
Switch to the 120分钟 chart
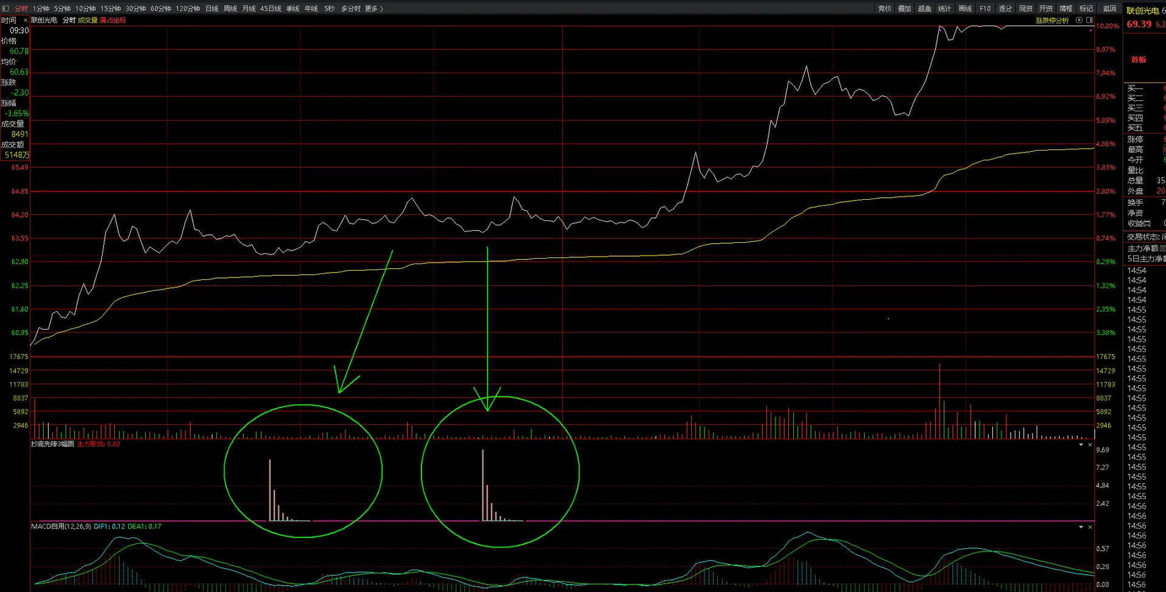pos(188,9)
